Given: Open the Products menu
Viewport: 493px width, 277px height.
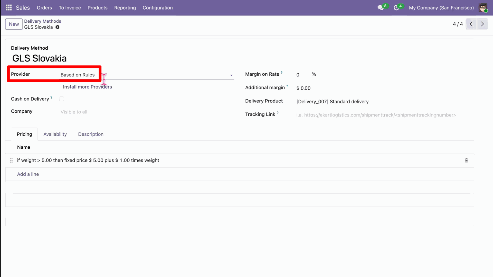Looking at the screenshot, I should 97,8.
